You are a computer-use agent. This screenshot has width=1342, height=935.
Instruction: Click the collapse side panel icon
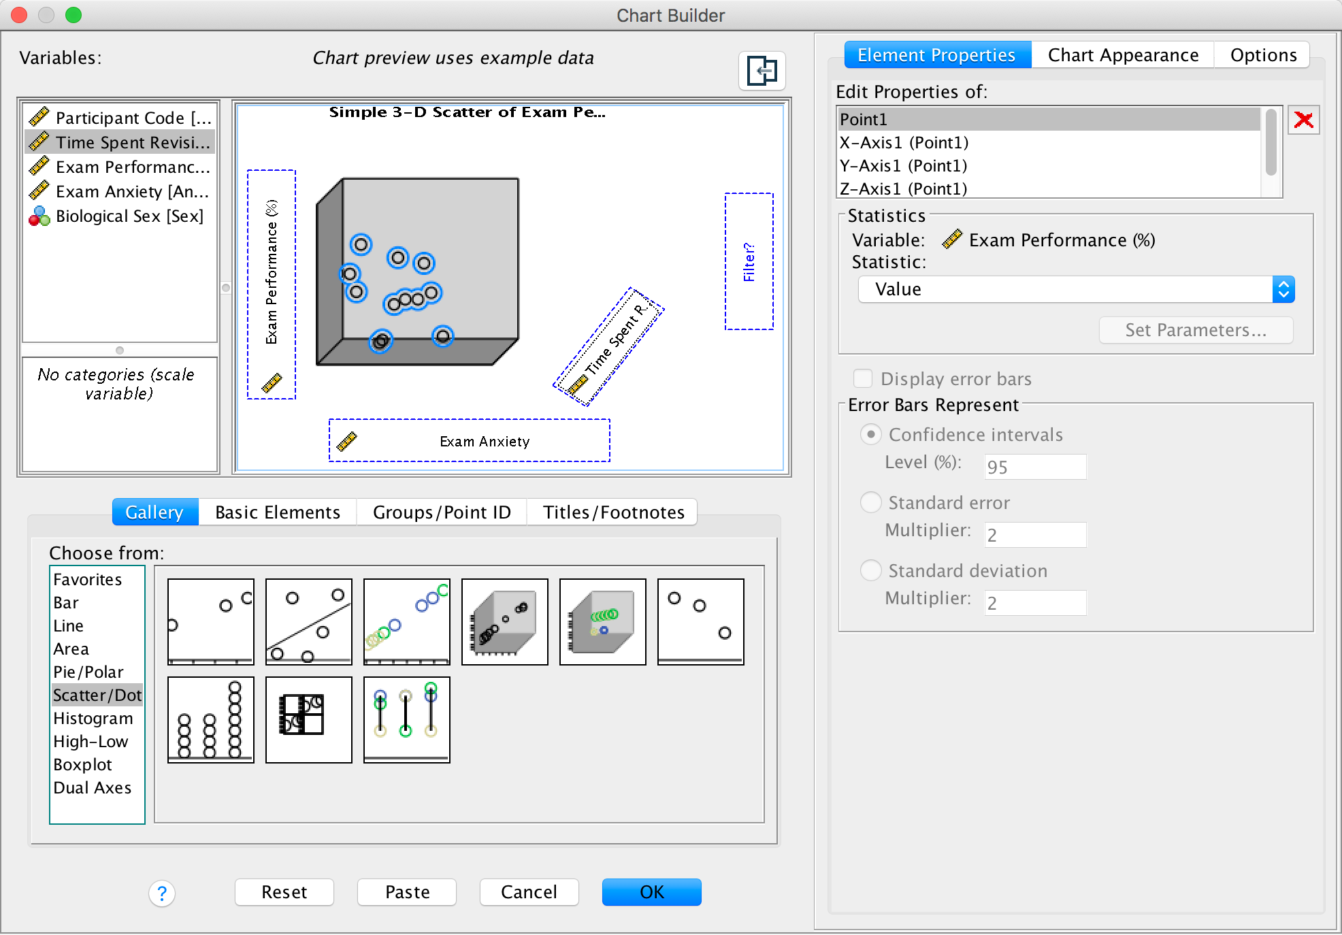(762, 71)
